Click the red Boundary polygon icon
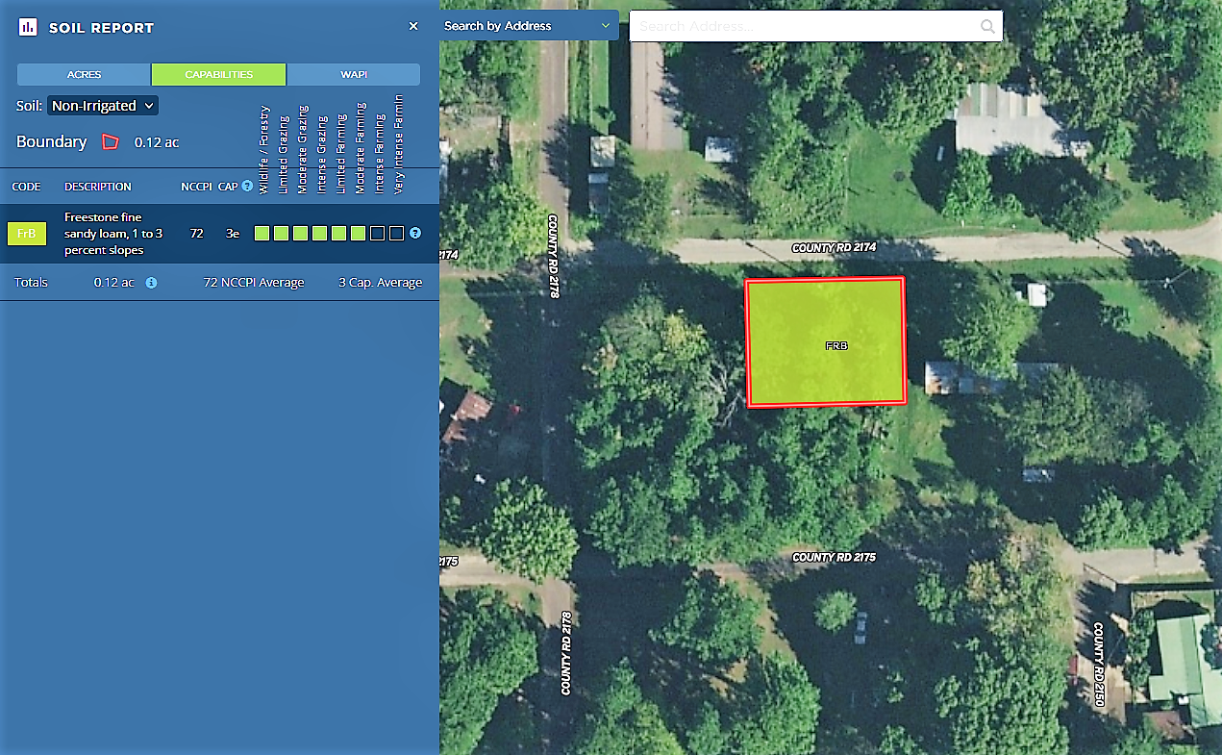 pyautogui.click(x=111, y=142)
